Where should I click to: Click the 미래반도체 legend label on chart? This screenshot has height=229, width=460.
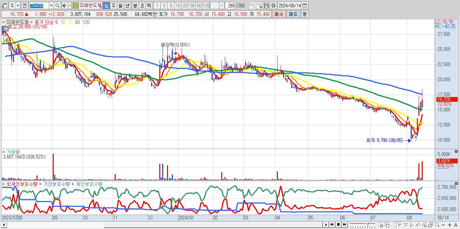click(18, 22)
